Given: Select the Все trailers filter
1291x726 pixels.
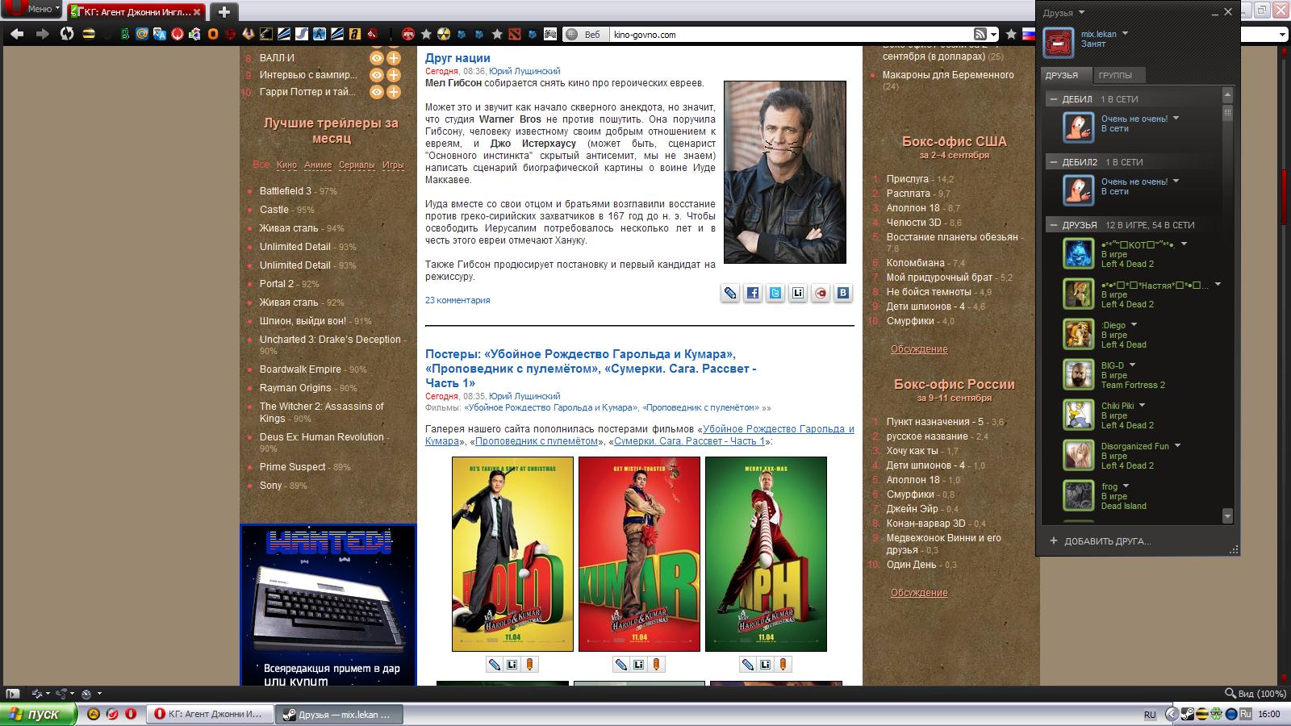Looking at the screenshot, I should click(x=261, y=165).
